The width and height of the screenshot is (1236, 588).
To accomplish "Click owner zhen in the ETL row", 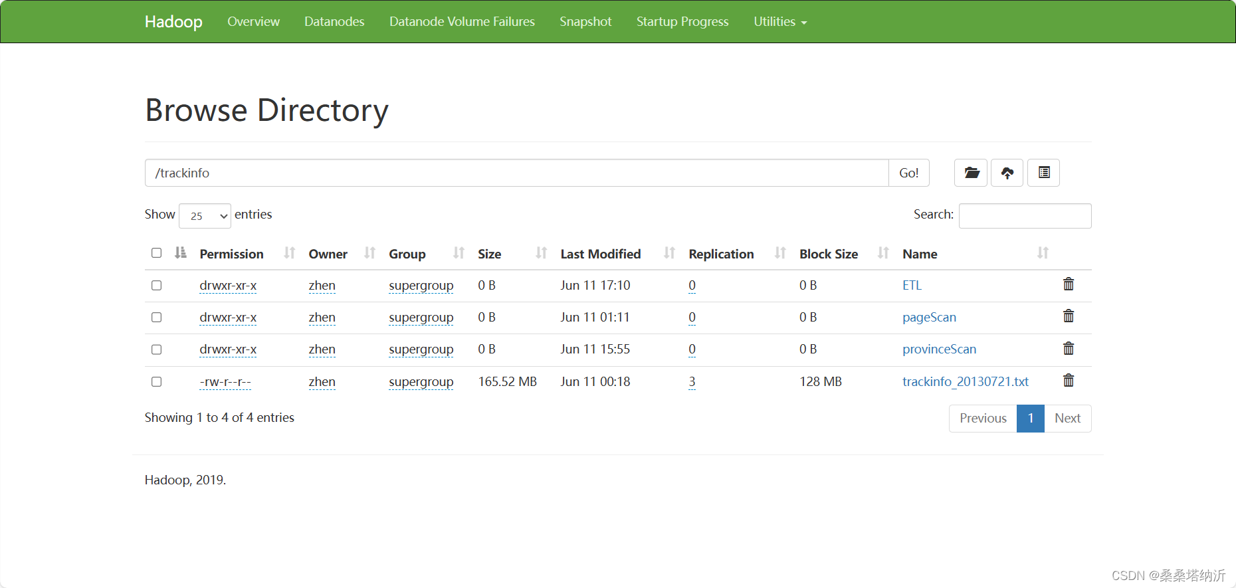I will [x=322, y=285].
